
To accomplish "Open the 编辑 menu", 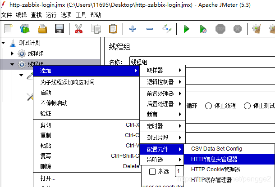I will (x=21, y=15).
